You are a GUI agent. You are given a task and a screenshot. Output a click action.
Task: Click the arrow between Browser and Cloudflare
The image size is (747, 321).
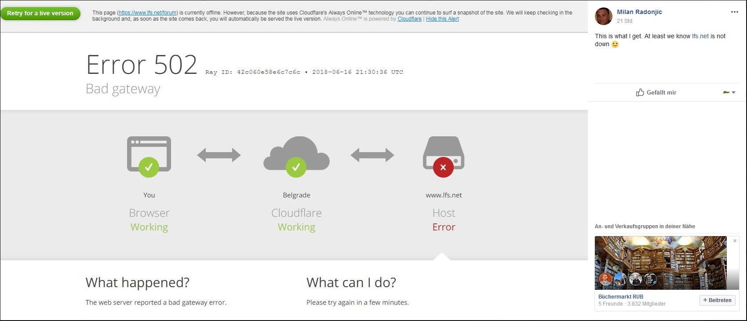[x=219, y=155]
